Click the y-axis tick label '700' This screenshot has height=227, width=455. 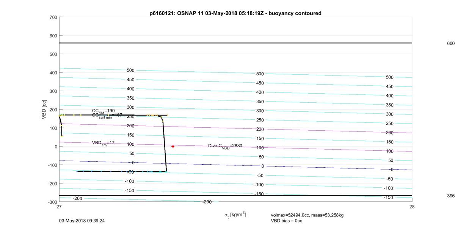[x=53, y=17]
